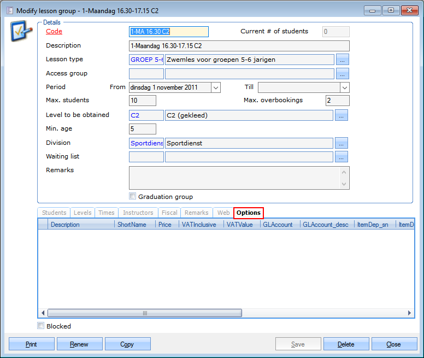The image size is (424, 358).
Task: Click the red Code label link
Action: 54,32
